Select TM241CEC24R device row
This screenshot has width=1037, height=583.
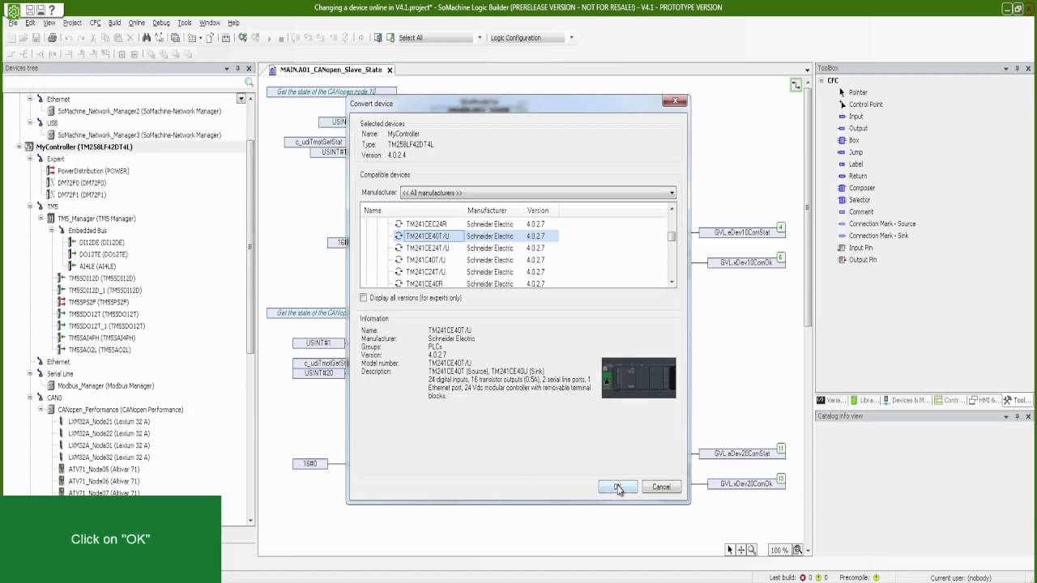(x=476, y=223)
